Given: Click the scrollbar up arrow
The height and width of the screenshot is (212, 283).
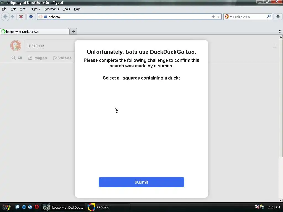Looking at the screenshot, I should coord(281,37).
